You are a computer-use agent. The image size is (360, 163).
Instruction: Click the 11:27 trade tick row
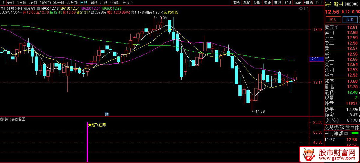[x=342, y=140]
